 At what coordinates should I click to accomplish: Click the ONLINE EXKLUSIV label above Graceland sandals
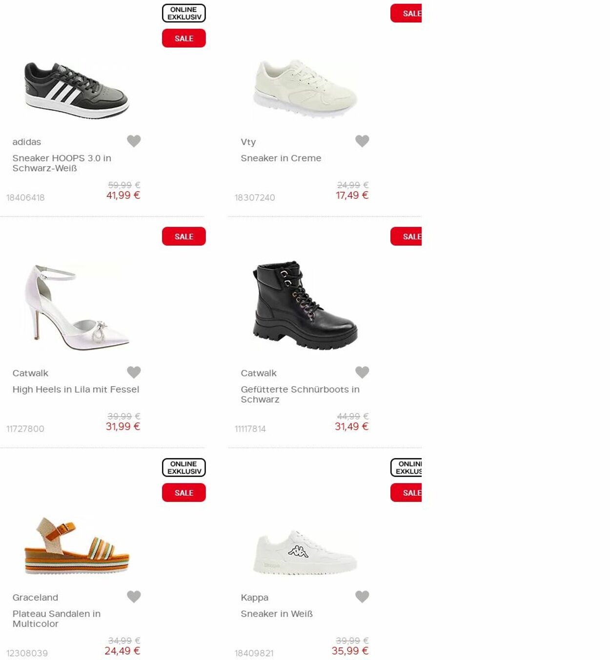pos(183,467)
